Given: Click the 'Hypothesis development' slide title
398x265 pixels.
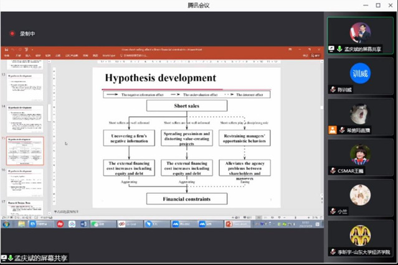Looking at the screenshot, I should coord(160,78).
